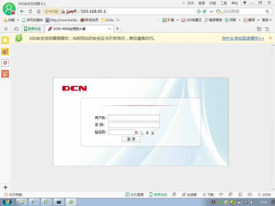The height and width of the screenshot is (206, 275).
Task: Restore closed tab with undo icon
Action: pos(267,29)
